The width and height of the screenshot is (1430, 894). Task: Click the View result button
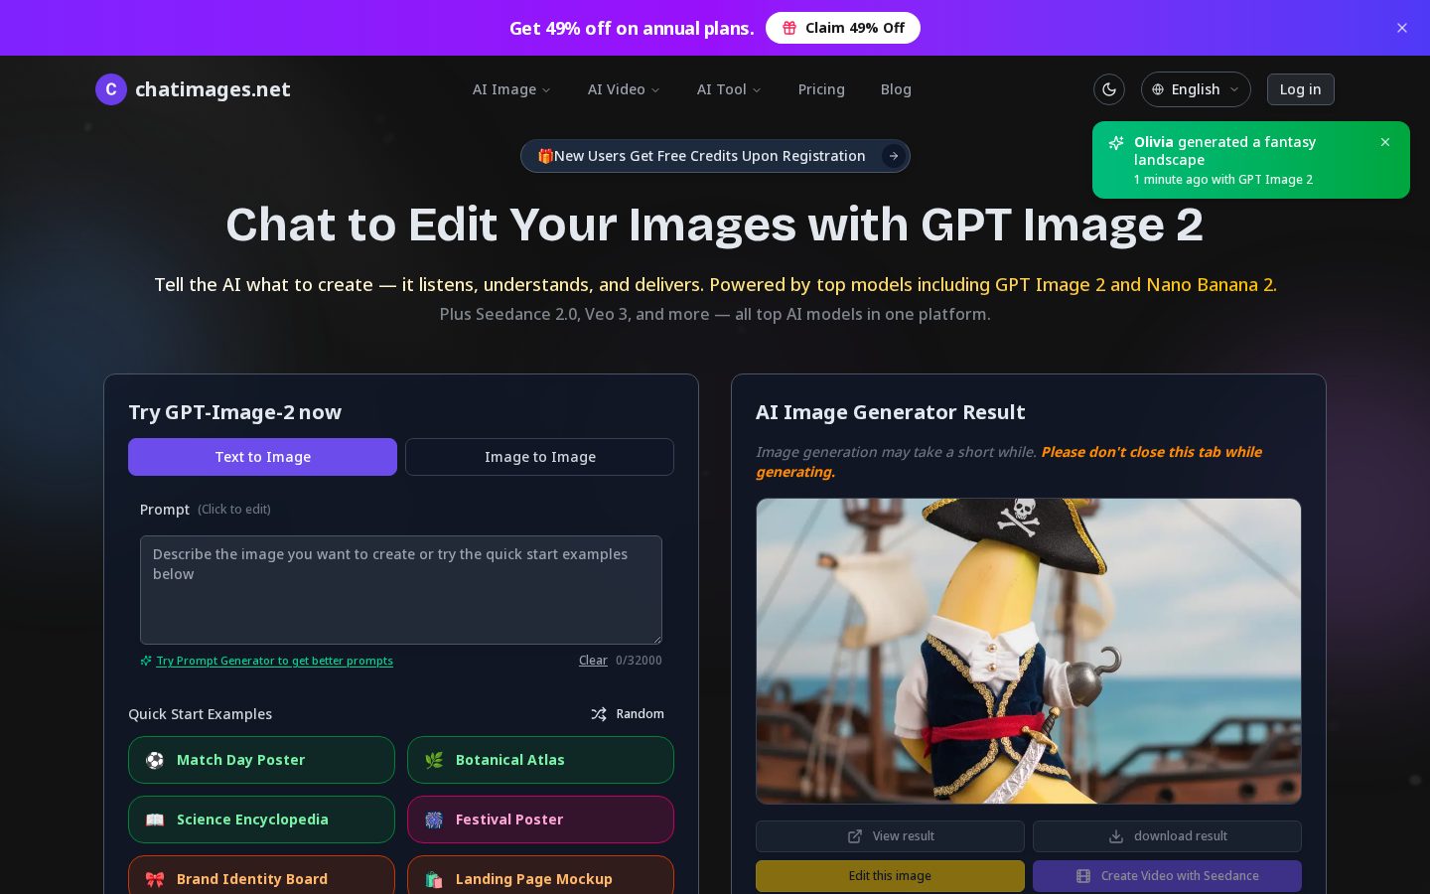890,836
